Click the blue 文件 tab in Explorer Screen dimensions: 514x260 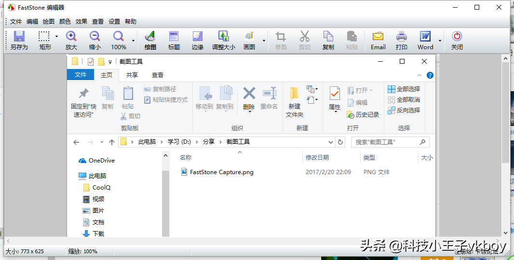pos(81,75)
